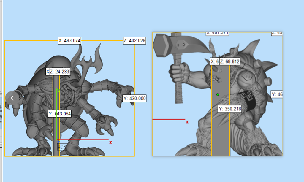Click the green origin dot on right model
The height and width of the screenshot is (182, 304).
[x=218, y=94]
